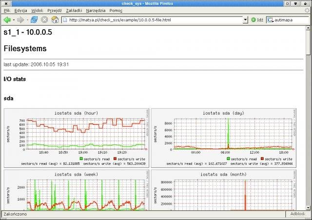
Task: Click green sectors/s read swatch in day graph
Action: click(228, 159)
